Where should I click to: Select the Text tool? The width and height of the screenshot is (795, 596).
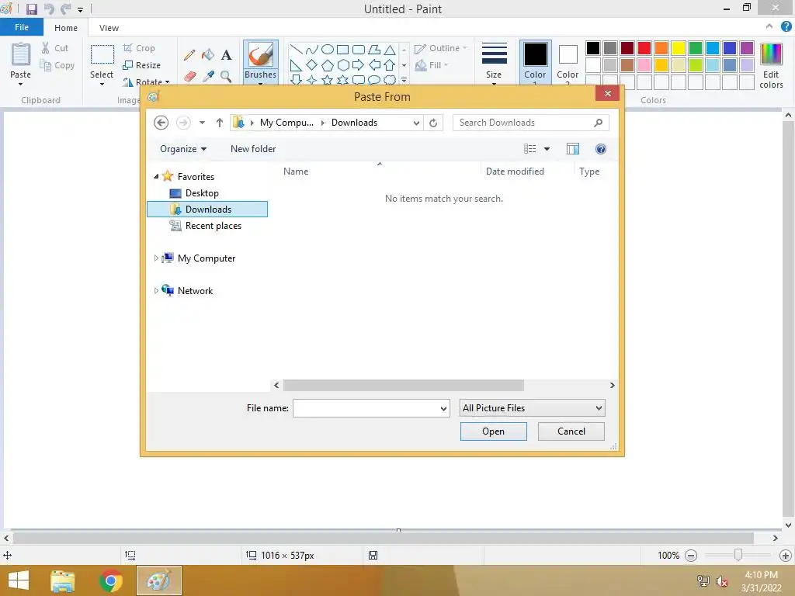tap(226, 55)
